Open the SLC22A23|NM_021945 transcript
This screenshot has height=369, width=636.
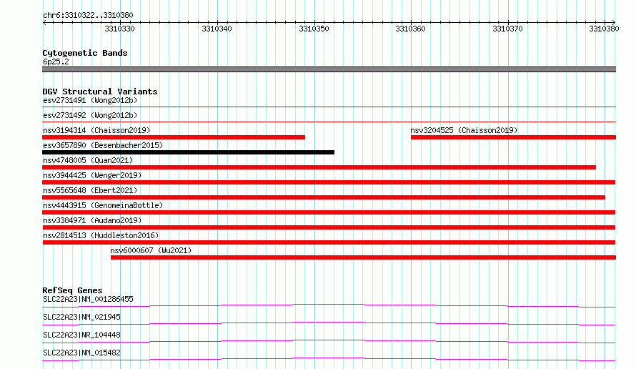(81, 317)
